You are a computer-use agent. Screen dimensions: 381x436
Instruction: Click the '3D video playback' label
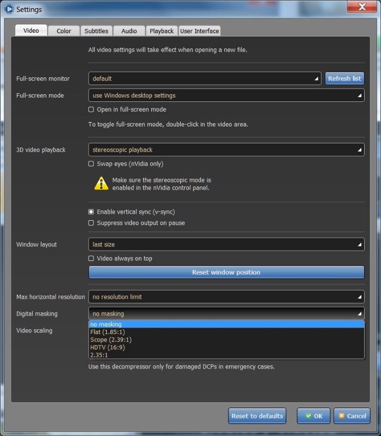[41, 150]
